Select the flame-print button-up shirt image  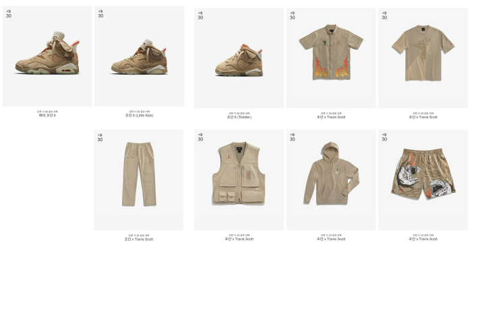(331, 58)
